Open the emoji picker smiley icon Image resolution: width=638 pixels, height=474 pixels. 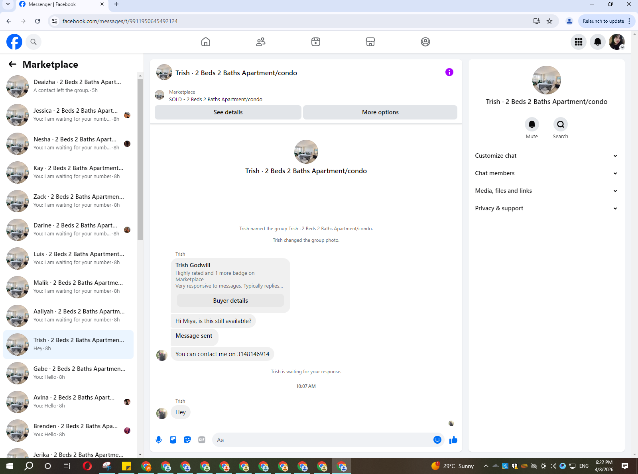(437, 440)
